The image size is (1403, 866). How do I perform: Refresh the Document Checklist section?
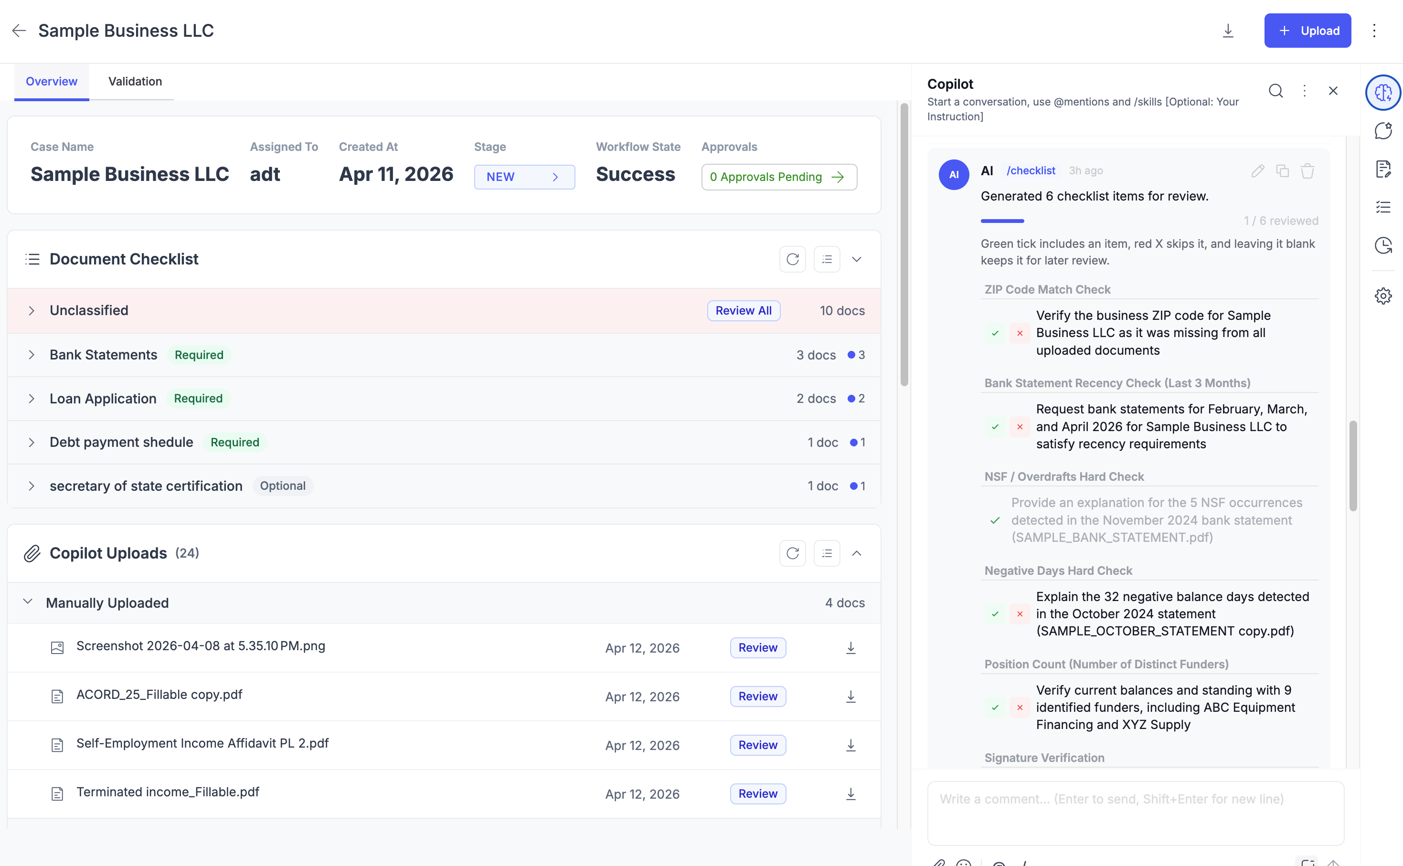pos(792,259)
